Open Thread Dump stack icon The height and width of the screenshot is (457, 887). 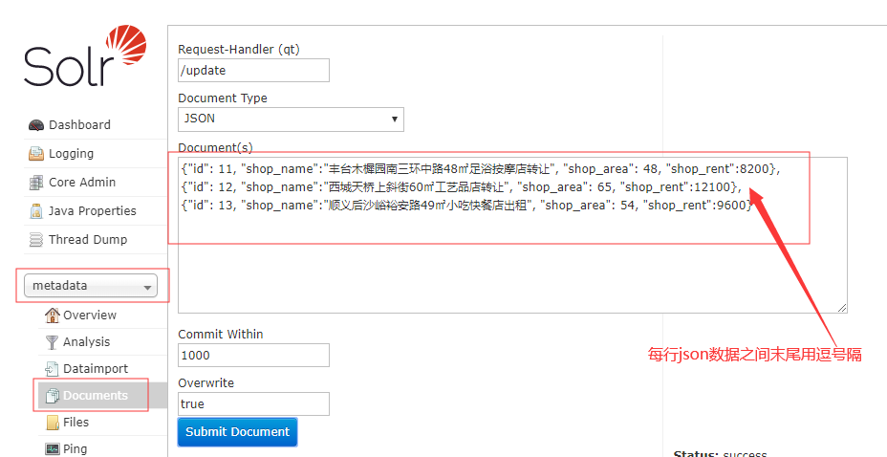coord(36,240)
